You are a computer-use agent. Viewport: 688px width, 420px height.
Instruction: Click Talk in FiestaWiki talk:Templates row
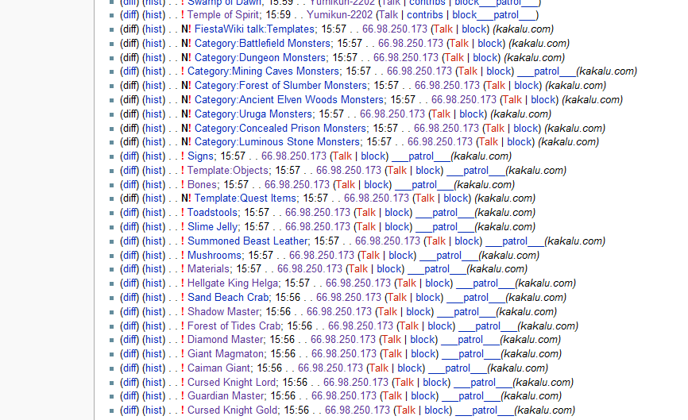pos(443,29)
